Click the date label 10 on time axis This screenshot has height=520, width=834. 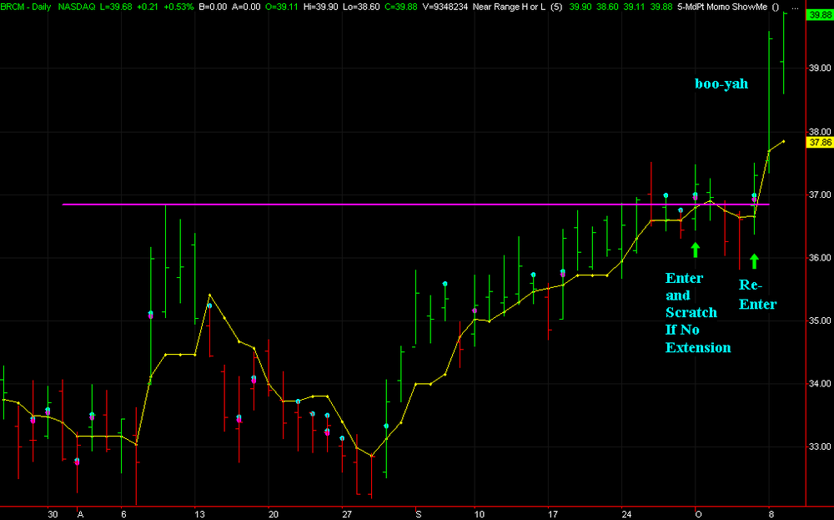coord(480,515)
